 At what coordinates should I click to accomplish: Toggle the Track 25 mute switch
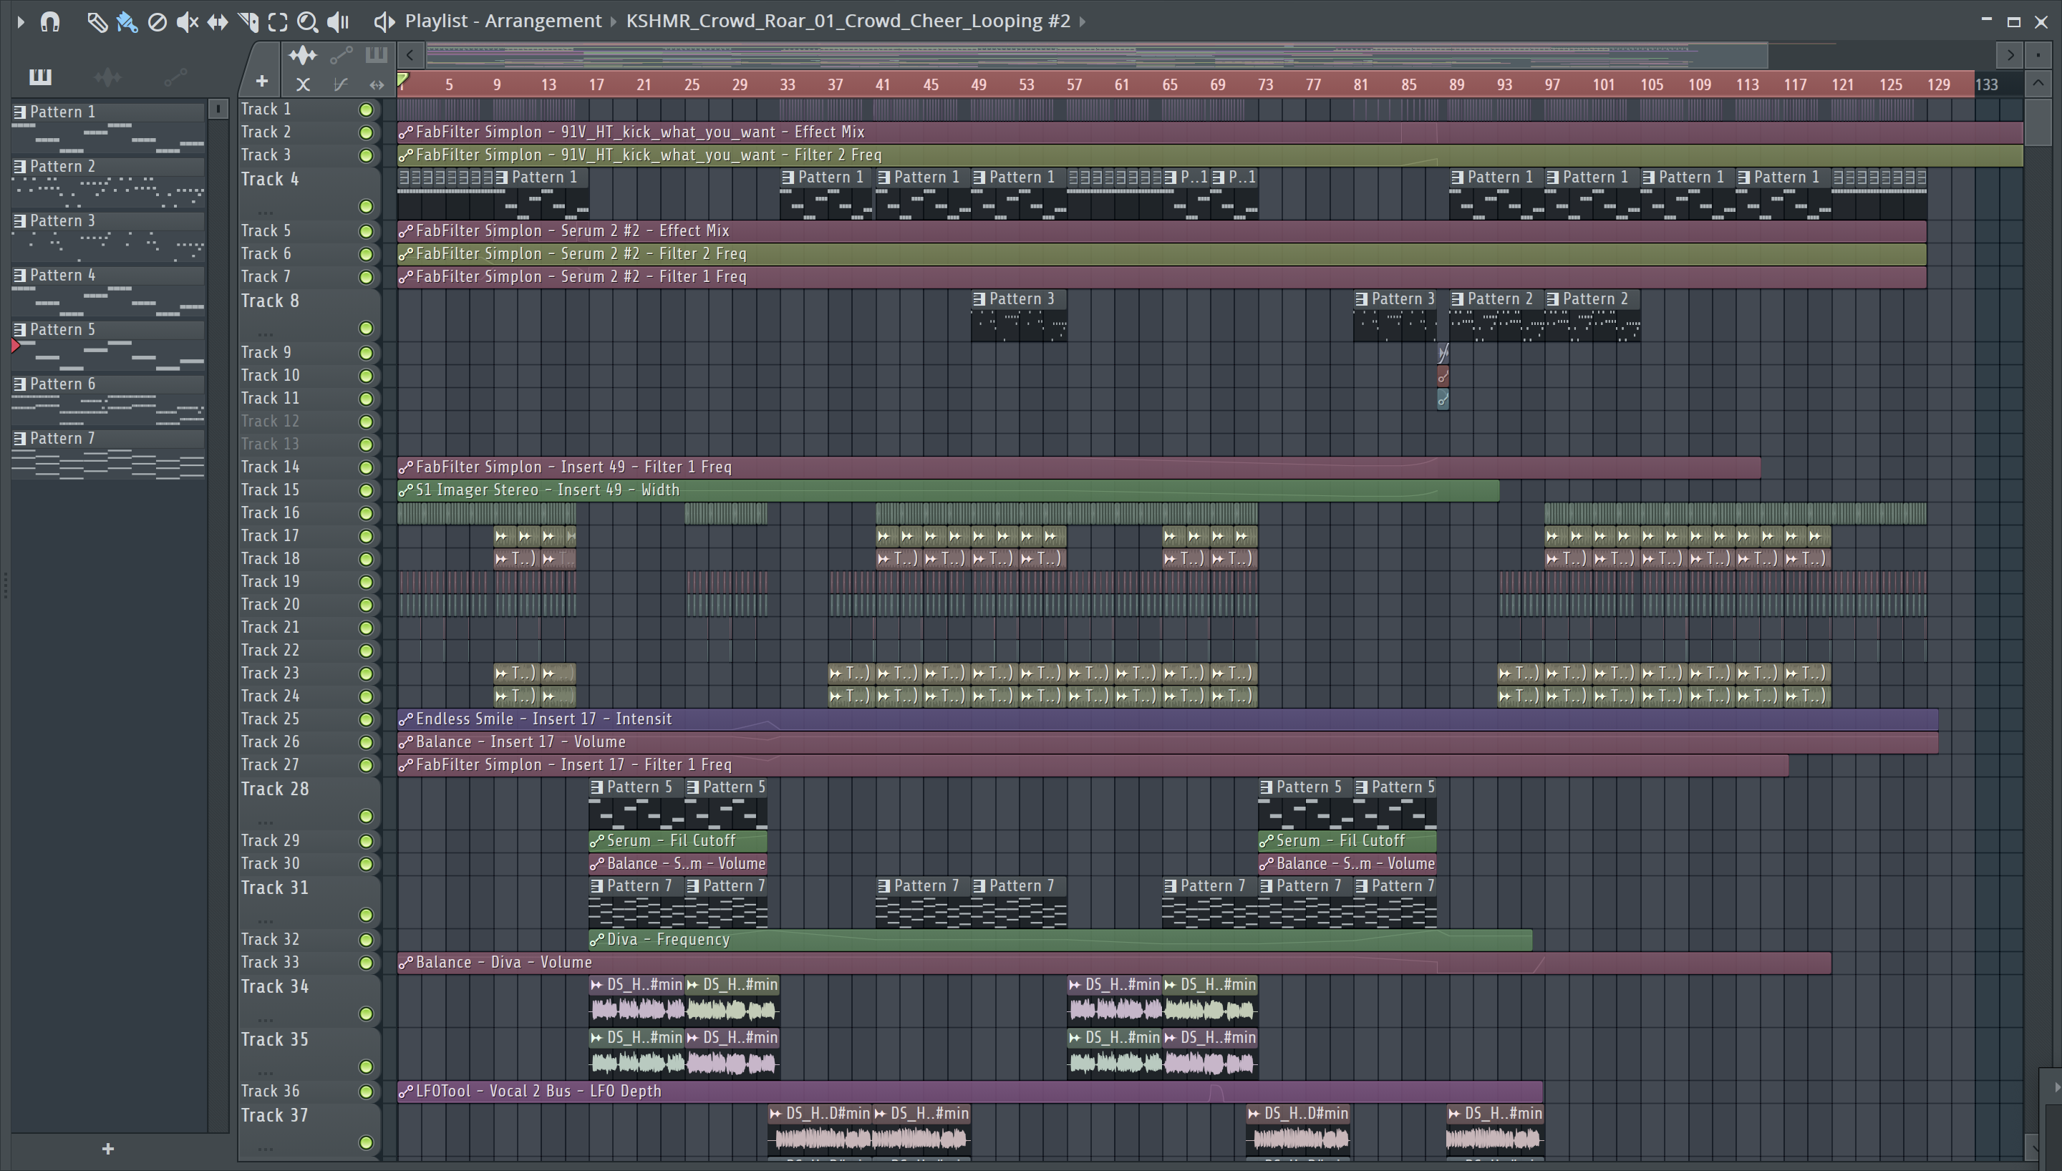coord(366,720)
